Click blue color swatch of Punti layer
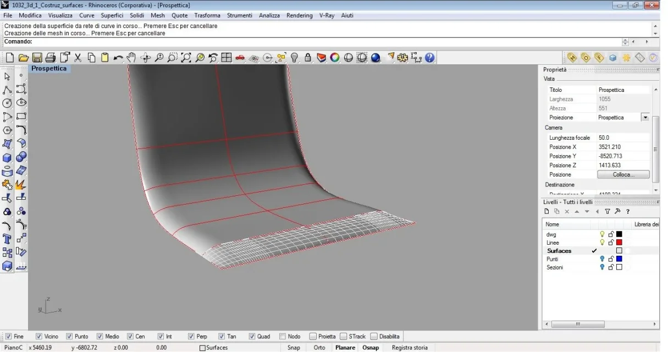The width and height of the screenshot is (668, 352). pos(619,259)
